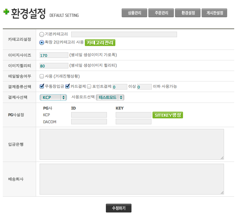Select the 확장 2단카테고리 사용 radio option
The width and height of the screenshot is (237, 216).
(42, 42)
